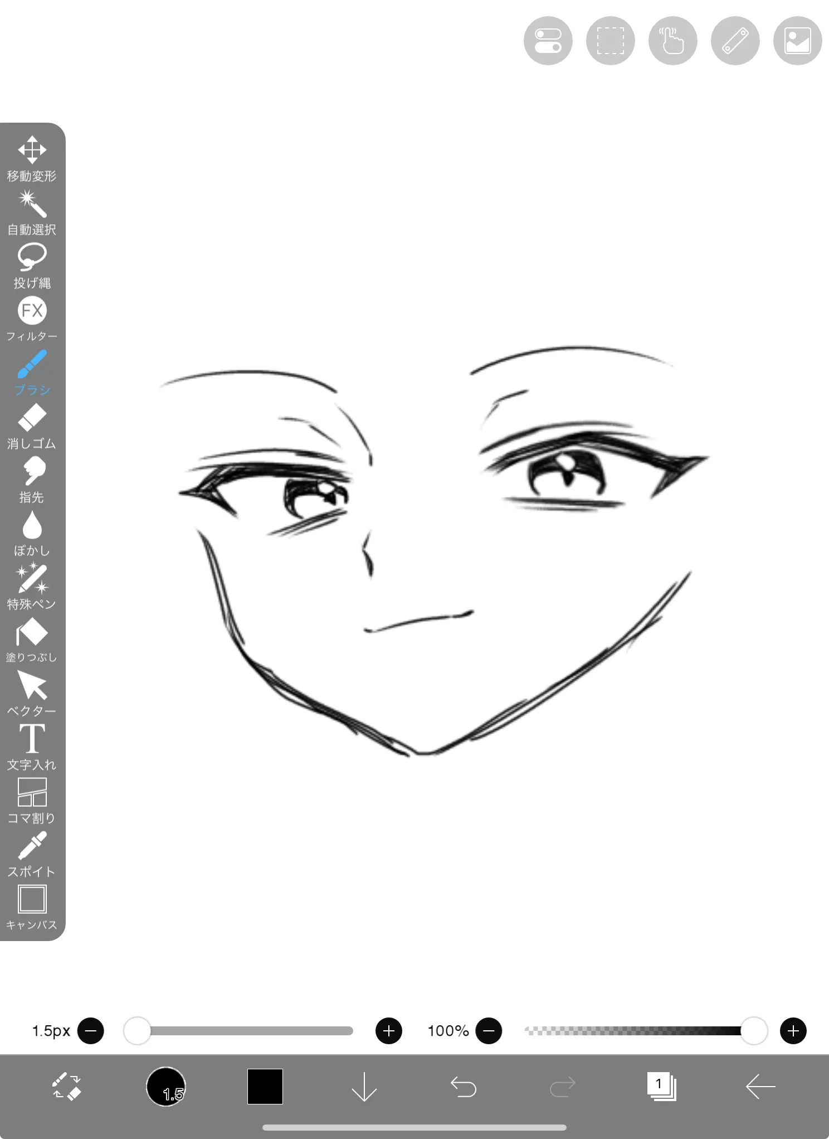
Task: Swap between brush and eraser icon
Action: tap(67, 1087)
